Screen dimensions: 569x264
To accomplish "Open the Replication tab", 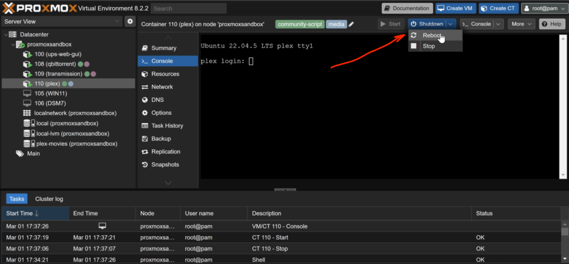I will click(x=168, y=152).
